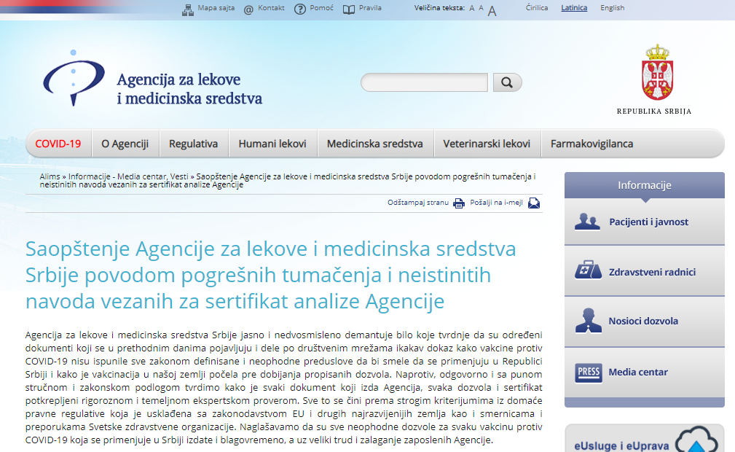Click the Informacije sidebar header
735x452 pixels.
tap(645, 185)
